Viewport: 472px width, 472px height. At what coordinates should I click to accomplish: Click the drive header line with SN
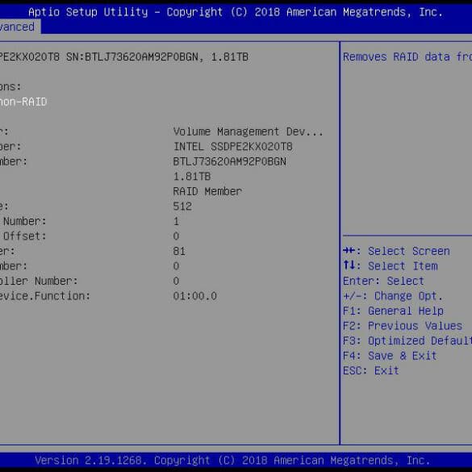[x=124, y=57]
